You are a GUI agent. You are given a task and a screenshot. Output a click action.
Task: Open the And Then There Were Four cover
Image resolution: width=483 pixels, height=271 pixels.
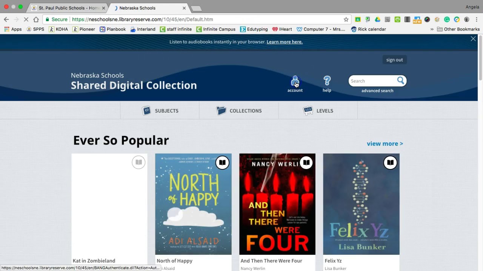coord(277,204)
